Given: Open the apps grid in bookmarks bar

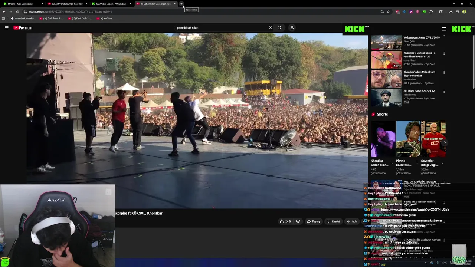Looking at the screenshot, I should point(4,18).
